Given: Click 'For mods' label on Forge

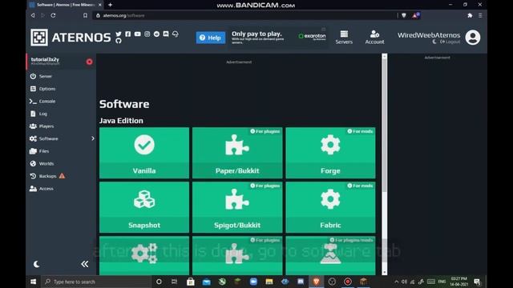Looking at the screenshot, I should [360, 131].
